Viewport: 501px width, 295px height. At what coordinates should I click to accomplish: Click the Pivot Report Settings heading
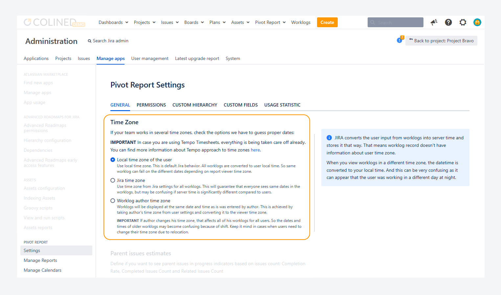[x=148, y=85]
